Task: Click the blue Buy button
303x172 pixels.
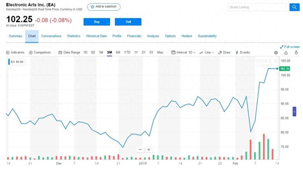Action: tap(97, 22)
